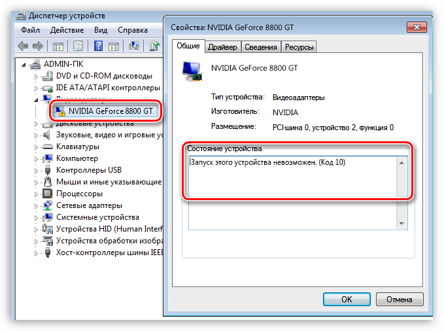
Task: Collapse the ADMIN-ПК root node
Action: [24, 65]
